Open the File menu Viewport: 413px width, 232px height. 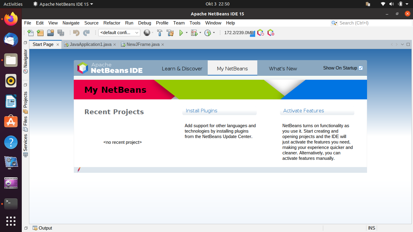(28, 23)
